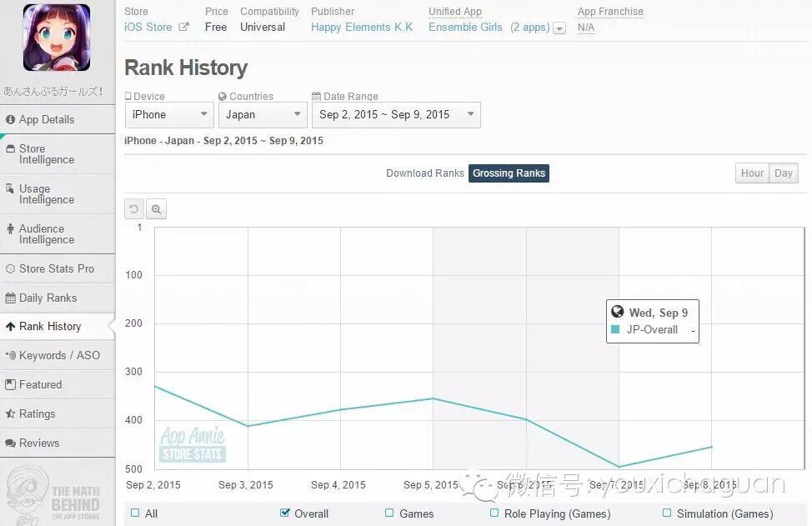Screen dimensions: 812x526
Task: Click the Reviews speech bubble icon
Action: click(x=10, y=443)
